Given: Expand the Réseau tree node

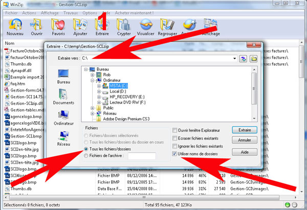Looking at the screenshot, I should pos(93,113).
